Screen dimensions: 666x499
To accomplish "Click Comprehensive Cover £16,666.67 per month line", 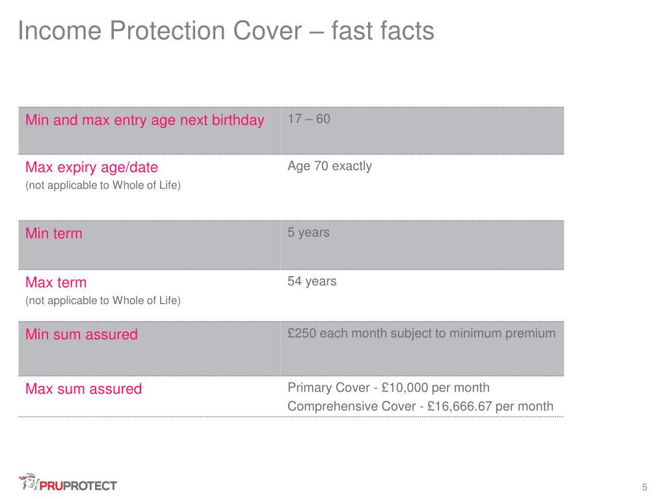I will pos(421,406).
